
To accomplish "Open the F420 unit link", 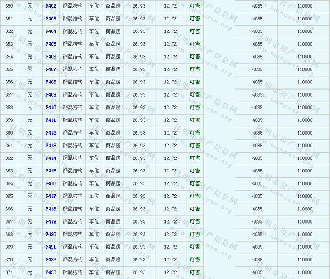I will tap(51, 234).
